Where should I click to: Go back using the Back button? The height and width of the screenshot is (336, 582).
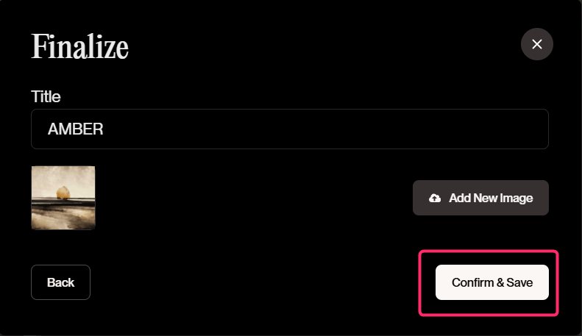60,282
